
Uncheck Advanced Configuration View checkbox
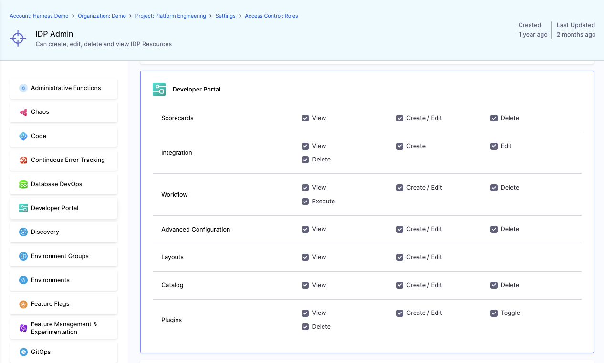305,229
